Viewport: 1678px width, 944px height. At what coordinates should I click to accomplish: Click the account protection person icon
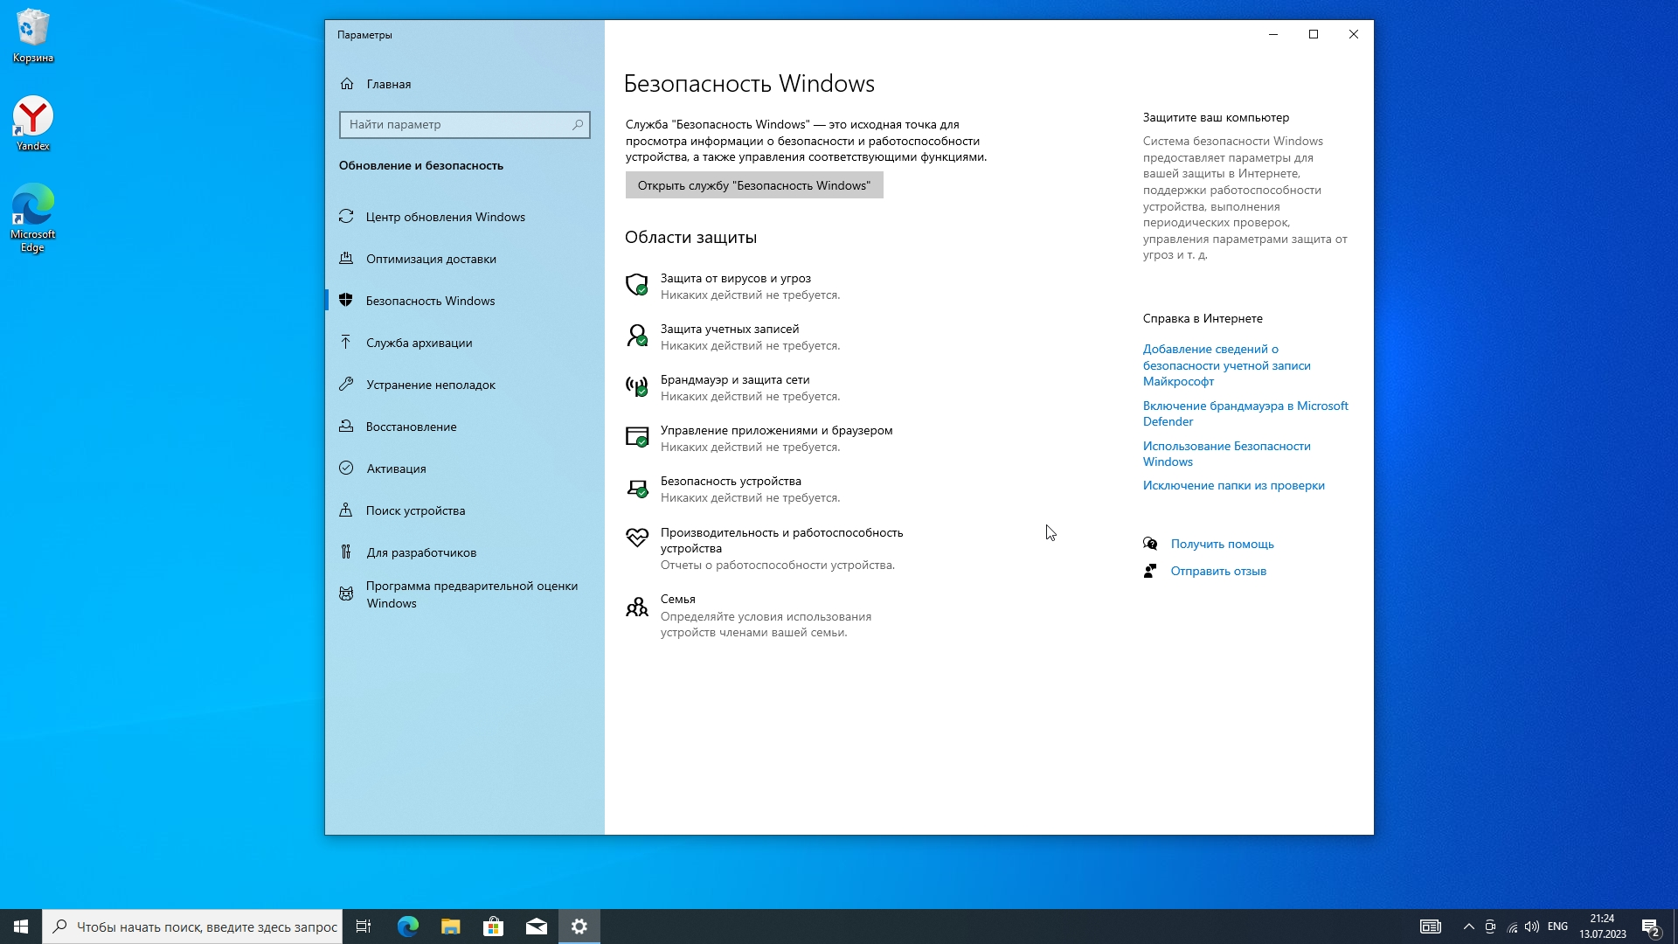click(x=637, y=336)
